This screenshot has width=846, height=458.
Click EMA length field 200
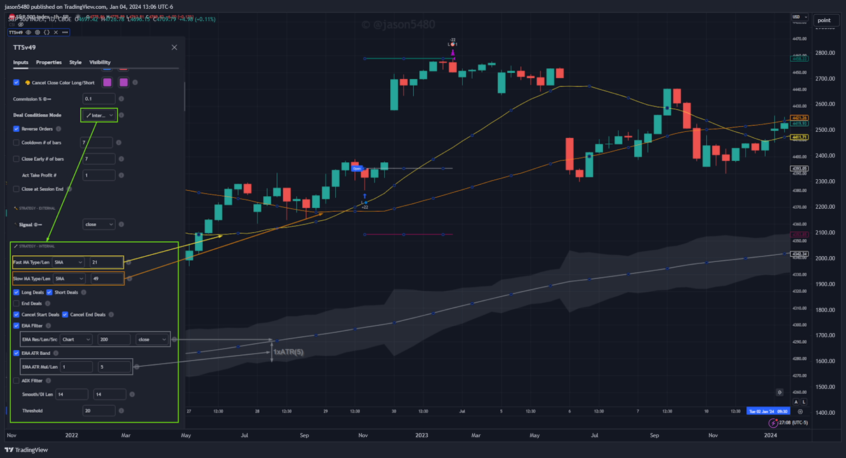tap(114, 340)
